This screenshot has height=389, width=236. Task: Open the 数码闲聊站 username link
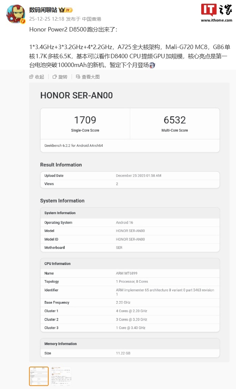click(x=43, y=10)
